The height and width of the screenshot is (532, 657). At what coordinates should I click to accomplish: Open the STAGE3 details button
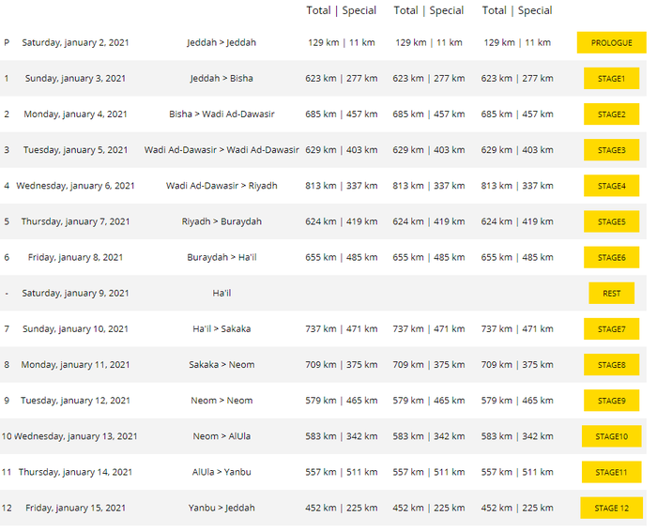(611, 150)
